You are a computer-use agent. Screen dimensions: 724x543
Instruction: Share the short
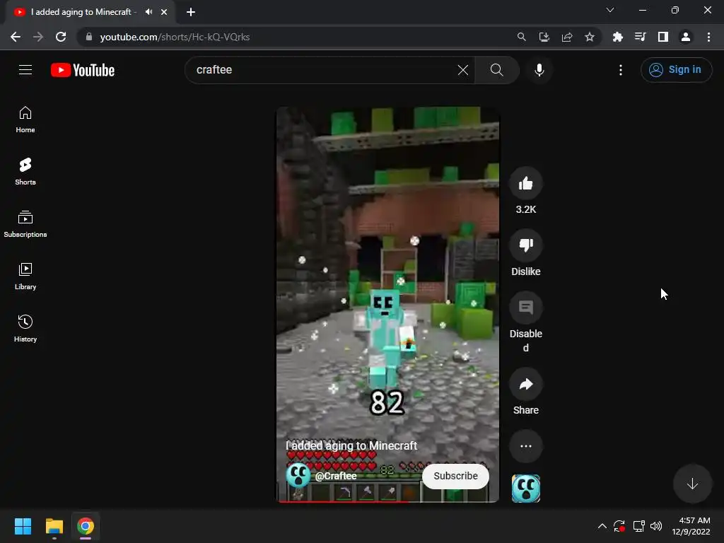point(525,384)
